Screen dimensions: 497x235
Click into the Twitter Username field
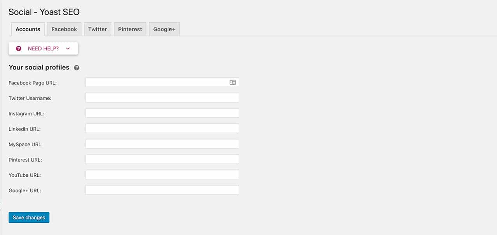[162, 97]
